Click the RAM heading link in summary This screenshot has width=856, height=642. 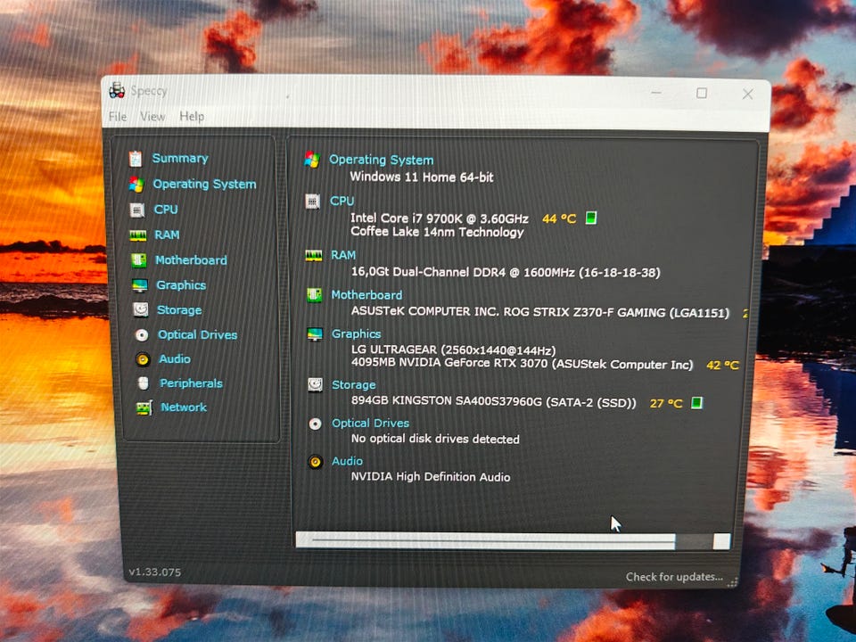tap(342, 255)
